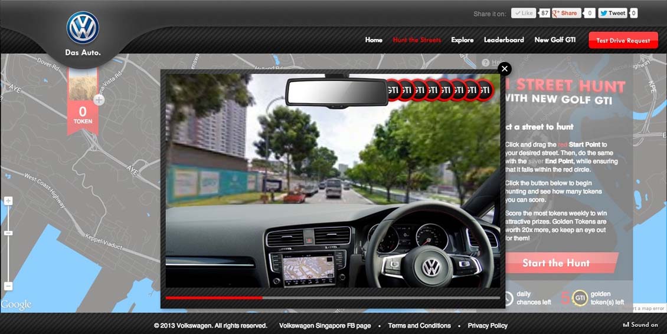The height and width of the screenshot is (334, 667).
Task: Click the middle minus on zoom slider
Action: [x=8, y=233]
